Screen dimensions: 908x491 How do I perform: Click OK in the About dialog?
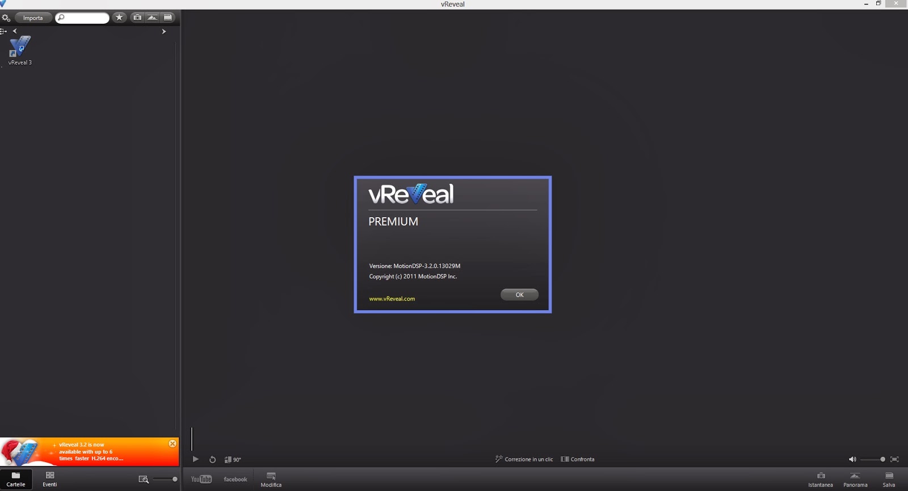(519, 295)
